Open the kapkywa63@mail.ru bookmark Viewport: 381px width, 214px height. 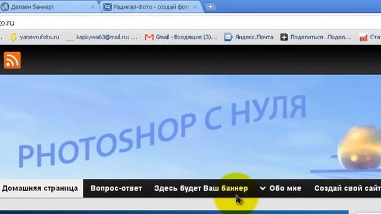pos(101,37)
